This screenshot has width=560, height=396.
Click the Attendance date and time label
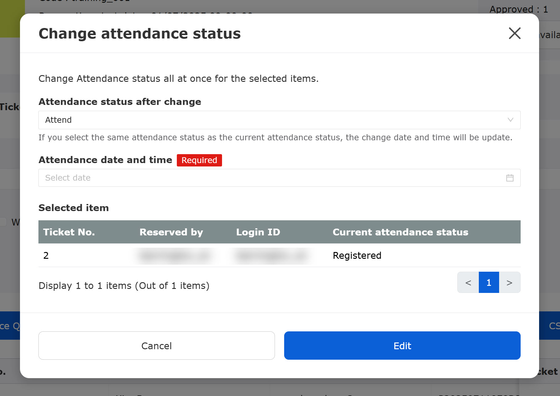105,160
